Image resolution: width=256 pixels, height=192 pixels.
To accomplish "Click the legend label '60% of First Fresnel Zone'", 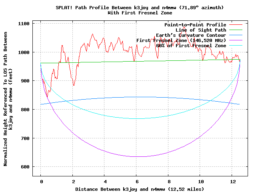I will [191, 46].
